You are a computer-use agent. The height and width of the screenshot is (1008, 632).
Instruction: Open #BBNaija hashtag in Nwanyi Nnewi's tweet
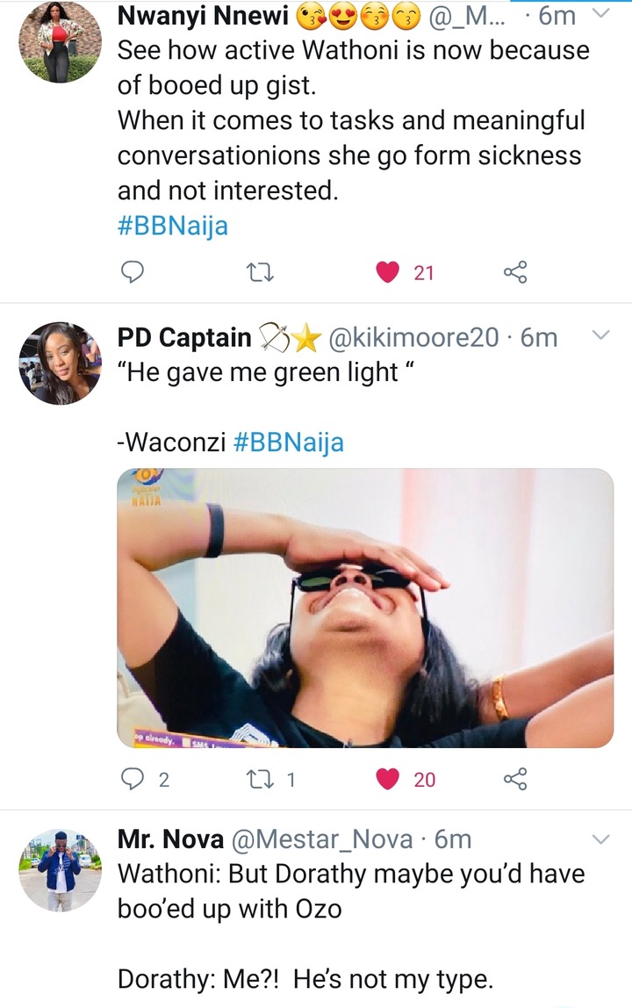pyautogui.click(x=173, y=226)
